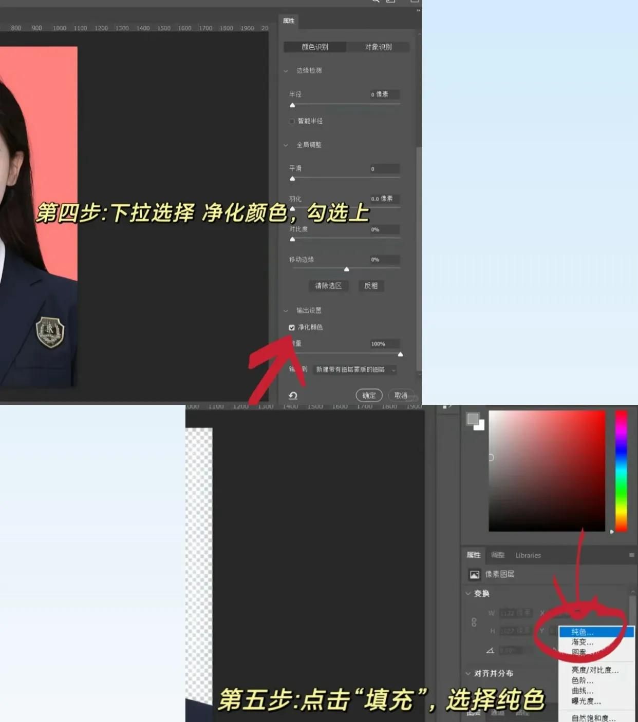This screenshot has width=638, height=722.
Task: Toggle to 对象识别 recognition mode
Action: (x=379, y=47)
